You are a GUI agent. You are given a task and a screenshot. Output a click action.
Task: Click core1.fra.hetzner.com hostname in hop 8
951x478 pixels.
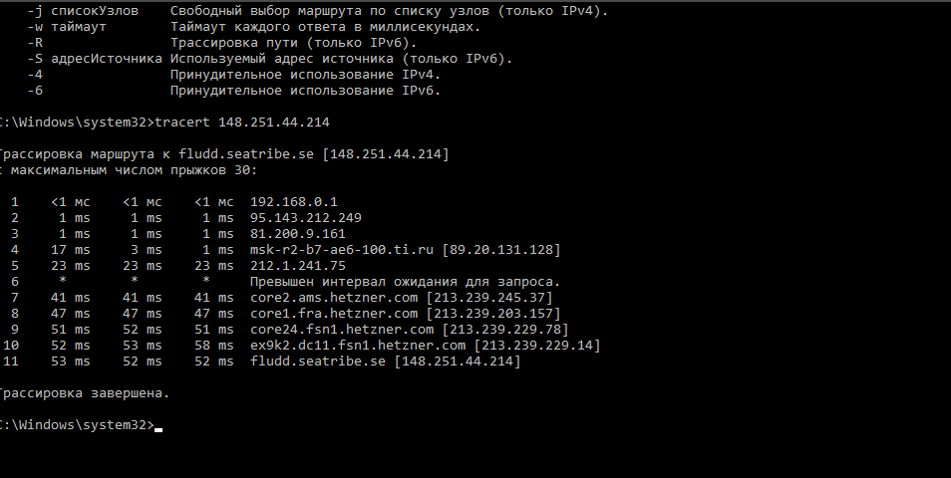[x=334, y=314]
